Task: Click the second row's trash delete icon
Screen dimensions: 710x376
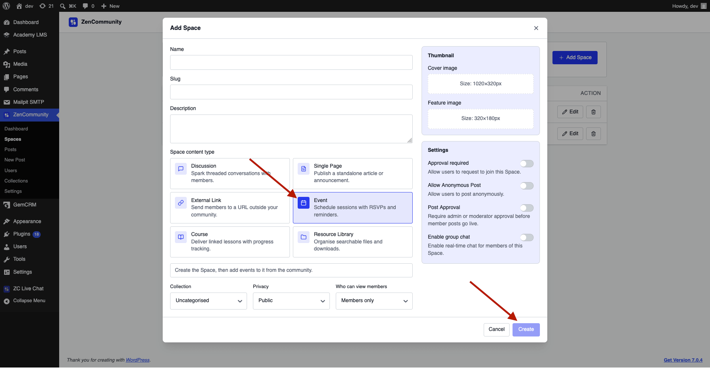Action: [594, 134]
